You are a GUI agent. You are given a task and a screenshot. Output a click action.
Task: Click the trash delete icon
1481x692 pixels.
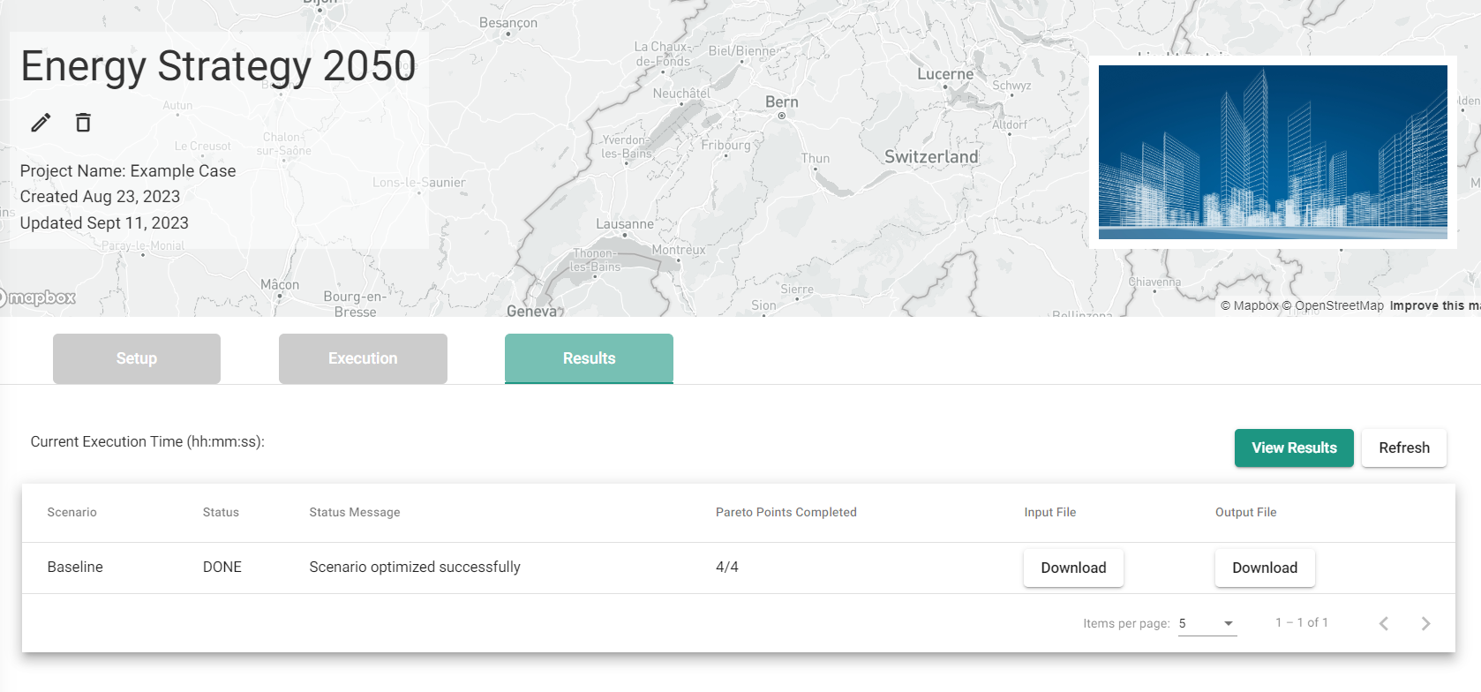click(83, 123)
